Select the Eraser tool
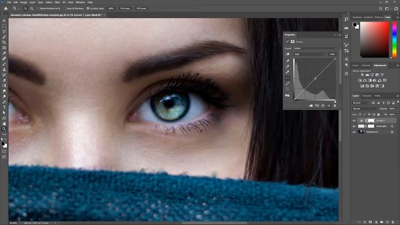The image size is (400, 225). coord(4,80)
